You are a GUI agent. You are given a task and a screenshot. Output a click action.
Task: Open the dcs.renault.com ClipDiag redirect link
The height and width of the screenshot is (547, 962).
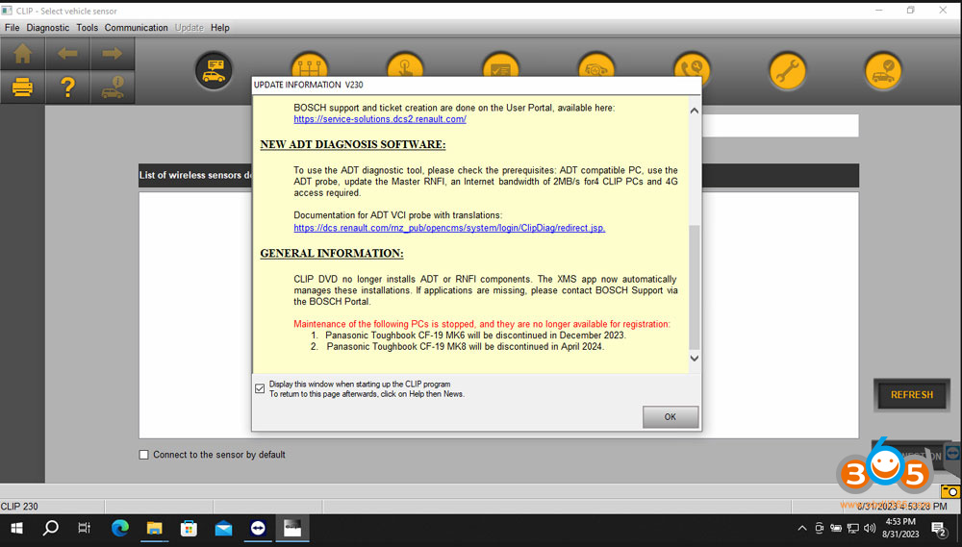coord(449,228)
